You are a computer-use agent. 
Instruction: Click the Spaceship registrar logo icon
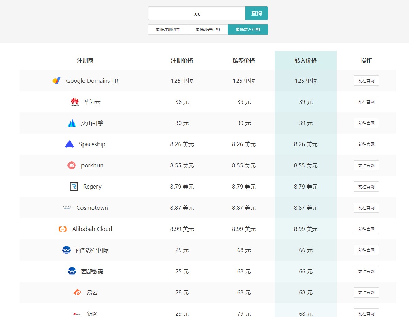[70, 144]
